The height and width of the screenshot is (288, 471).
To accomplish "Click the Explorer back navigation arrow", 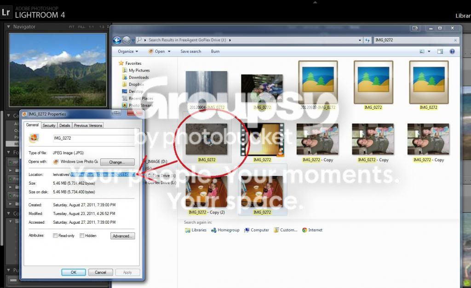I will click(x=117, y=40).
